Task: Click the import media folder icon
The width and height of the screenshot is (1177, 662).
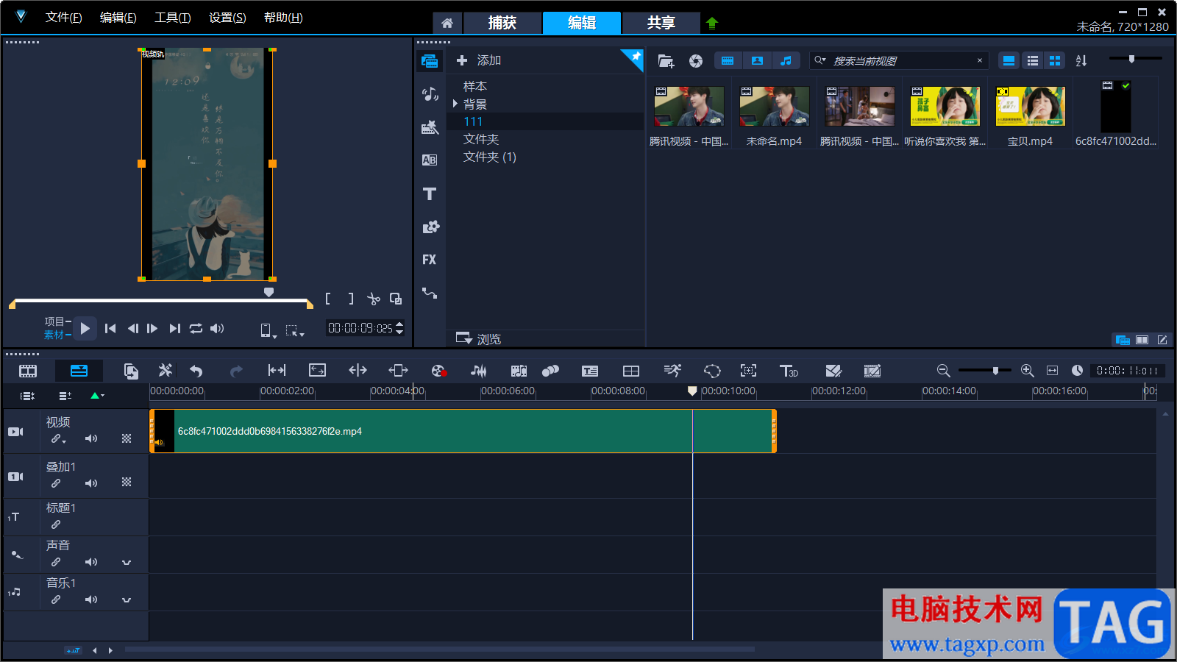Action: click(666, 61)
